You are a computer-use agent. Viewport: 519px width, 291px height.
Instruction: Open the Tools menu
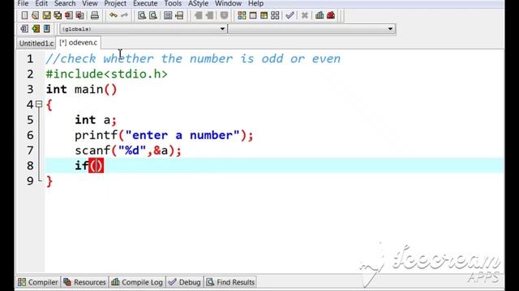pyautogui.click(x=173, y=3)
